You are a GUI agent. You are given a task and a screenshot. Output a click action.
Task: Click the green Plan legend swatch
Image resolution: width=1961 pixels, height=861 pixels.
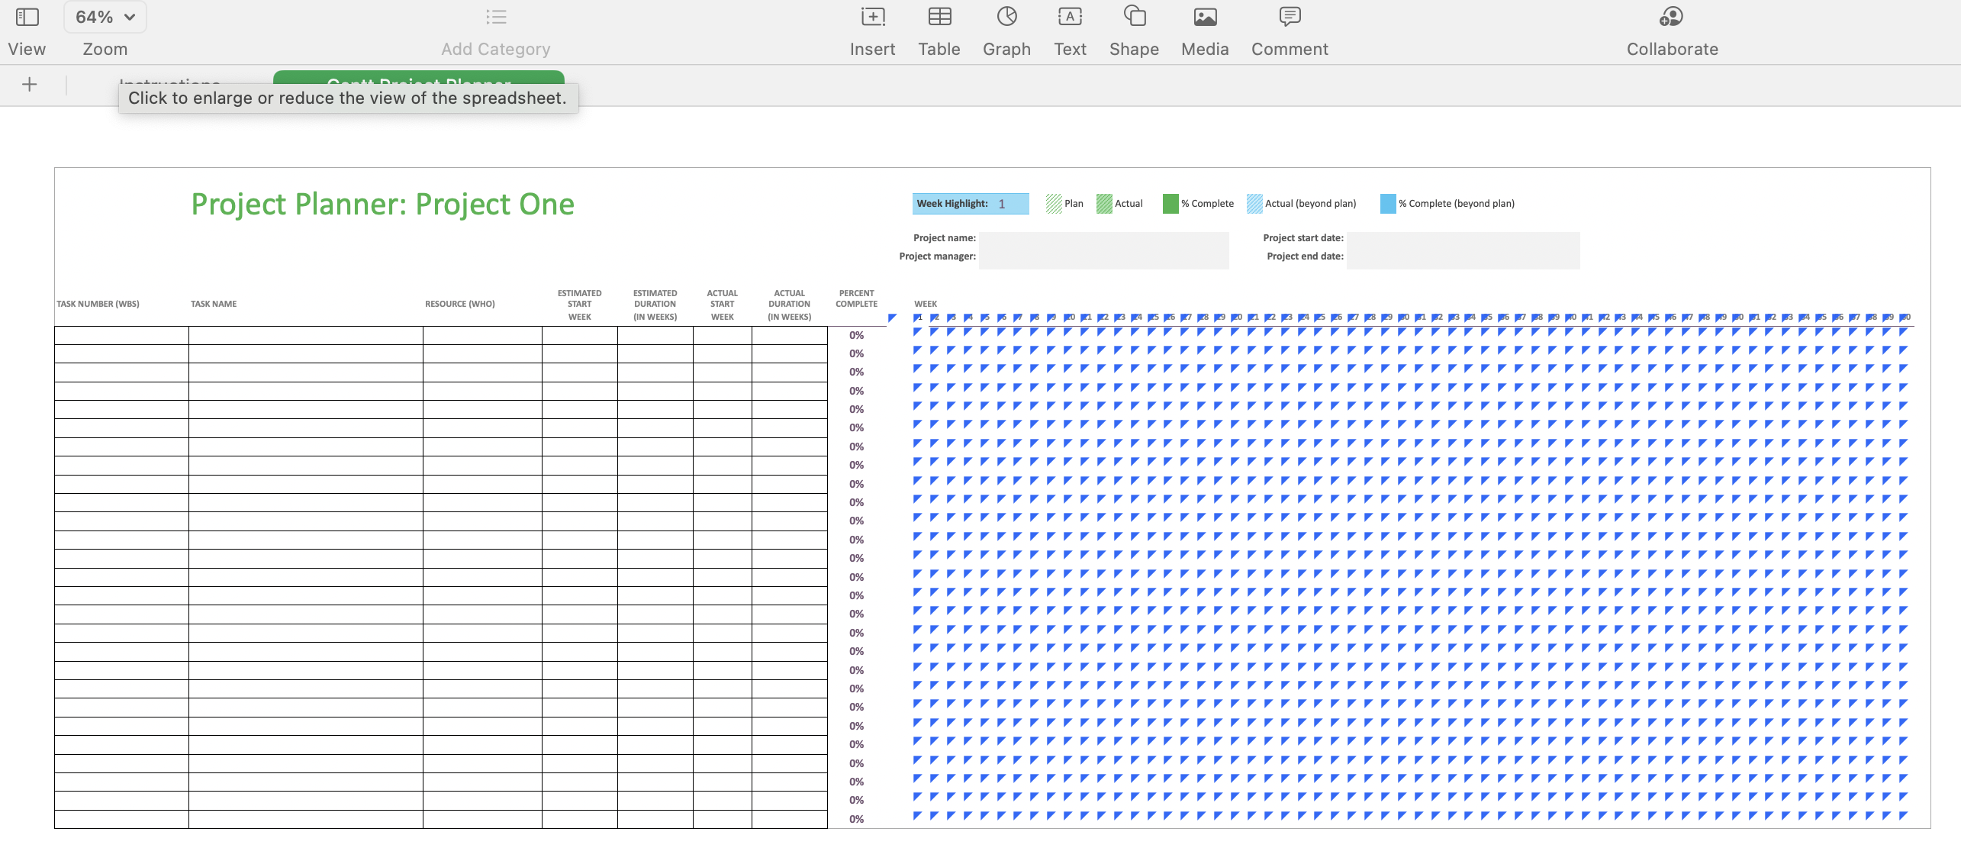tap(1052, 203)
